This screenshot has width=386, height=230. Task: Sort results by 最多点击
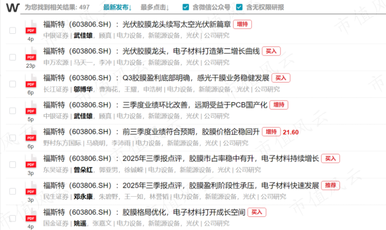coord(154,7)
